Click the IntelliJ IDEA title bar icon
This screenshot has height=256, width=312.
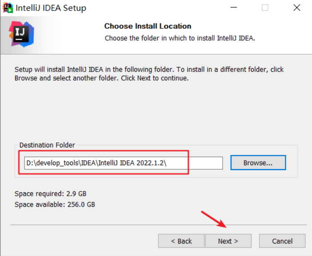coord(7,8)
